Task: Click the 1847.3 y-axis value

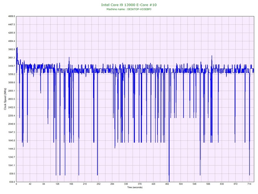Action: [12, 132]
